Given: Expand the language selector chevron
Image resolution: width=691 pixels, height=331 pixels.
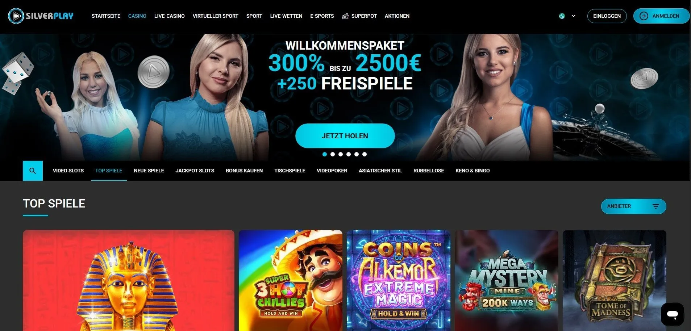Looking at the screenshot, I should [x=573, y=16].
